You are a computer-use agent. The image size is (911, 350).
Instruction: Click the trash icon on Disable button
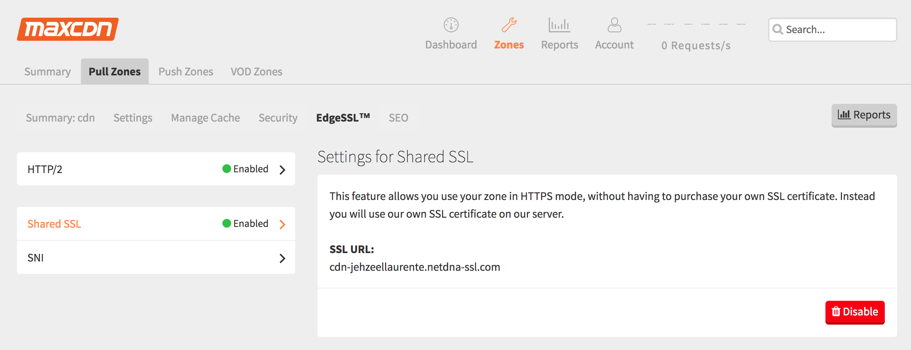pyautogui.click(x=836, y=312)
